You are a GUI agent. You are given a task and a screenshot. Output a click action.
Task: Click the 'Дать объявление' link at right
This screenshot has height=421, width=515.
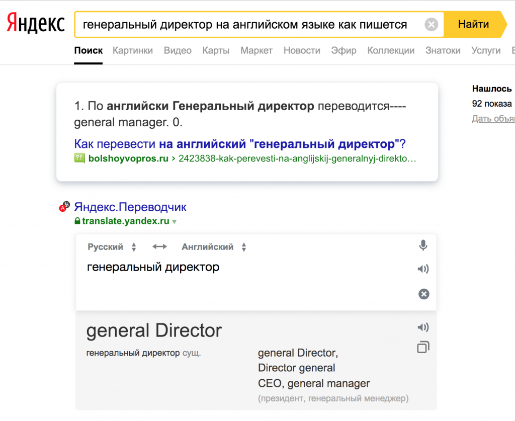point(493,119)
